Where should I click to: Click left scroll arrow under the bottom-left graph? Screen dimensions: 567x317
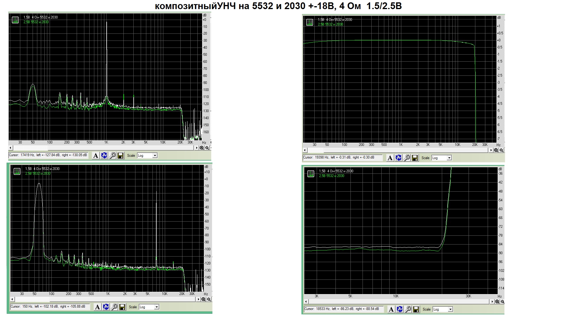point(12,299)
